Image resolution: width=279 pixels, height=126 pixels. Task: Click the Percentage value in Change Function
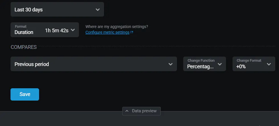[200, 67]
